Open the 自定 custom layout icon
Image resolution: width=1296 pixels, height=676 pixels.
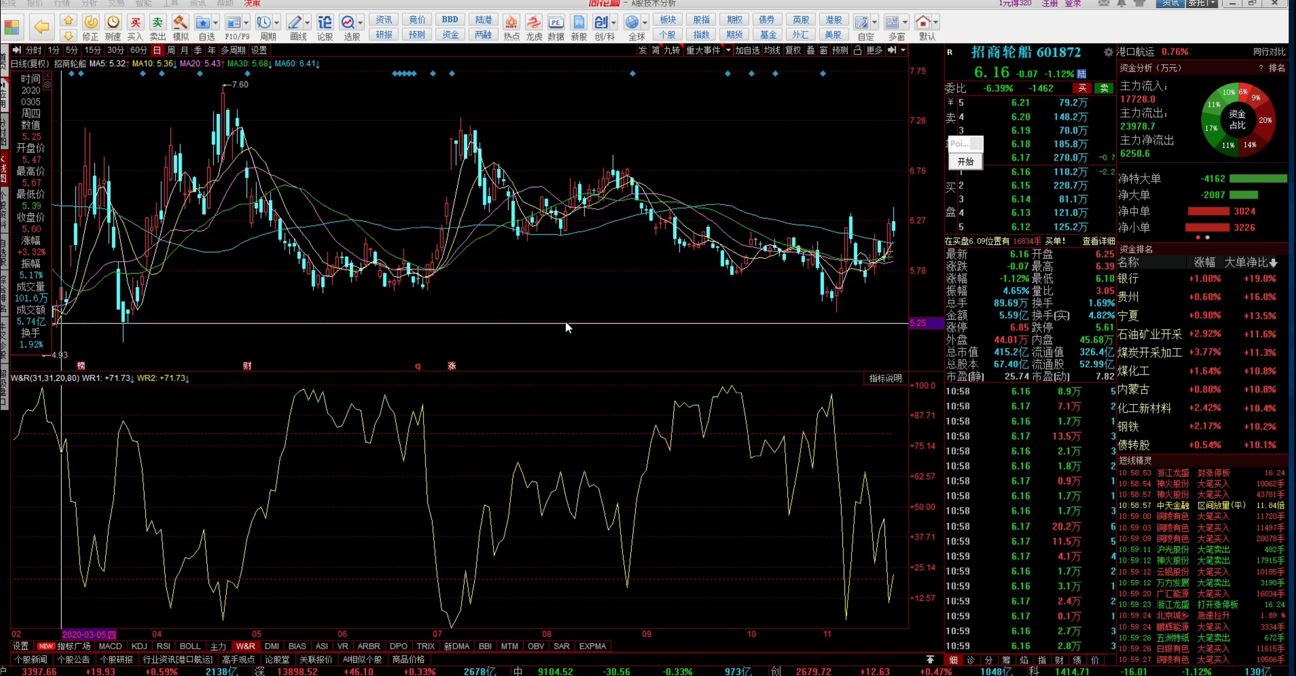point(862,28)
